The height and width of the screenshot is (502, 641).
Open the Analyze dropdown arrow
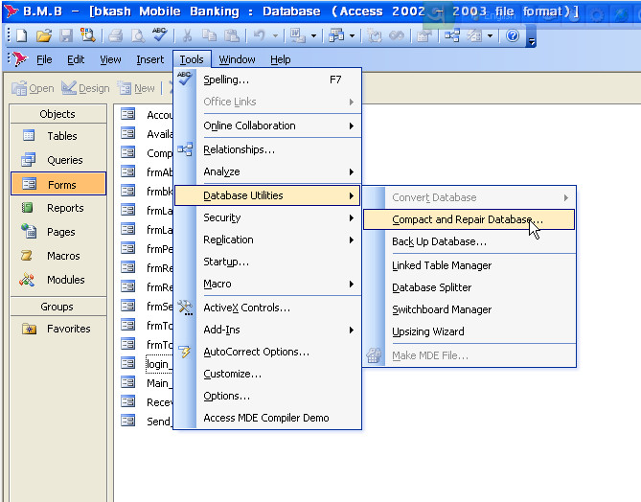tap(352, 36)
